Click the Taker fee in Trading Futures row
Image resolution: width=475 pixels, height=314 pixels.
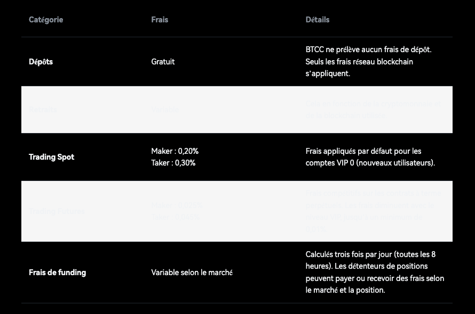pos(175,217)
